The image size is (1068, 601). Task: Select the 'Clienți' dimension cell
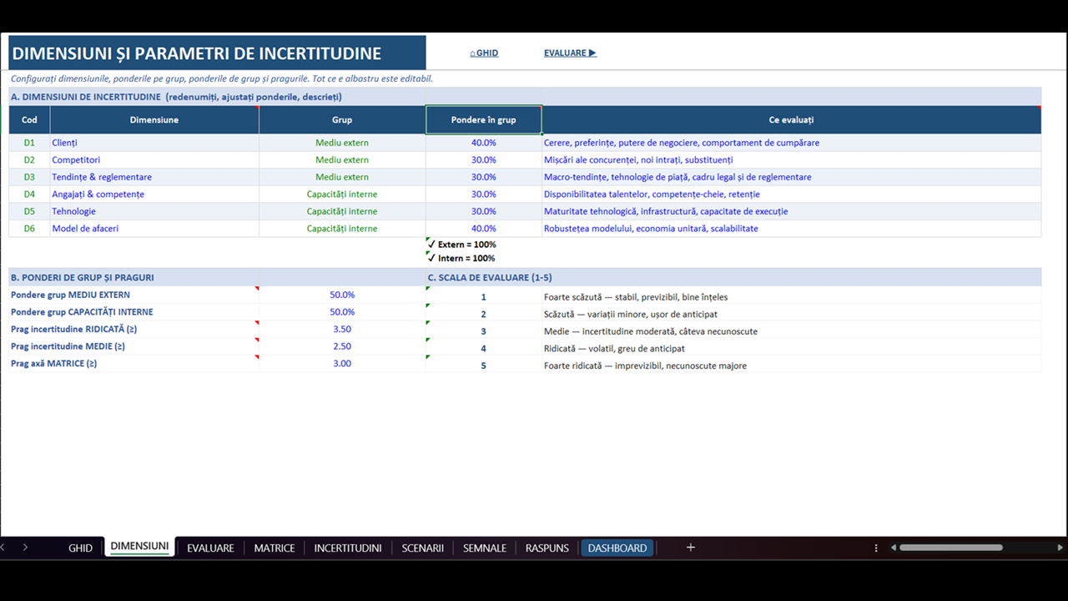(154, 143)
